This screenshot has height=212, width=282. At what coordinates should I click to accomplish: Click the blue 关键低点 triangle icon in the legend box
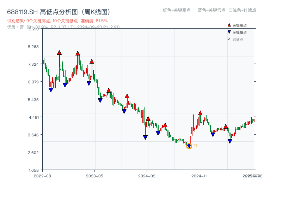pos(229,32)
